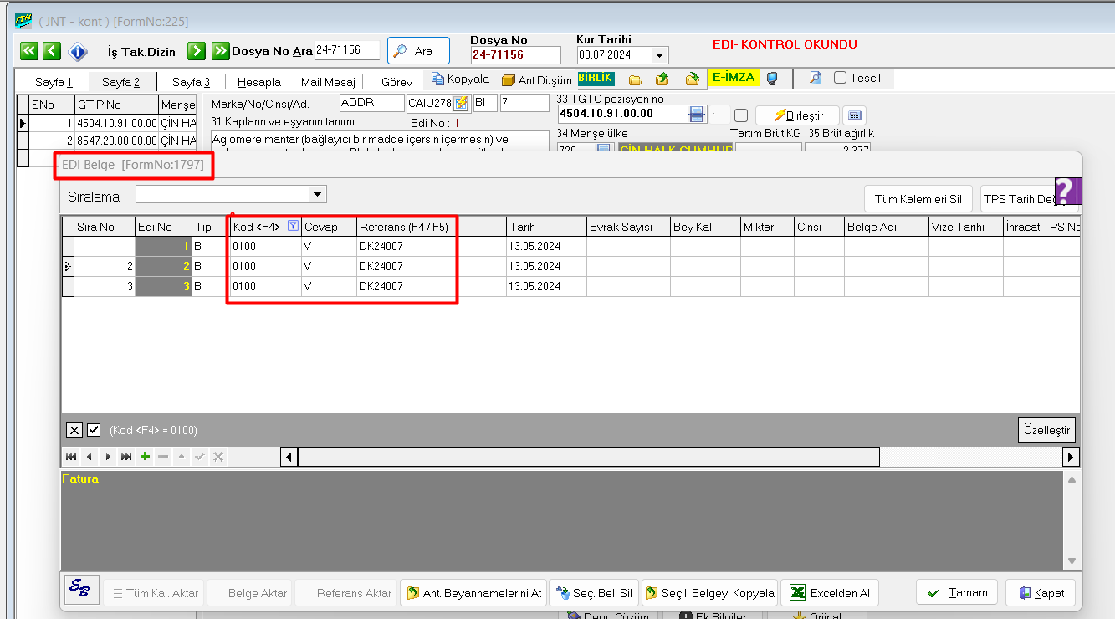This screenshot has height=619, width=1115.
Task: Click the Cevap column header
Action: (x=330, y=227)
